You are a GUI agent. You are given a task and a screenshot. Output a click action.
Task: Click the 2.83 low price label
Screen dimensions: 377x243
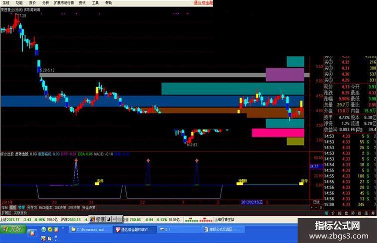[193, 145]
